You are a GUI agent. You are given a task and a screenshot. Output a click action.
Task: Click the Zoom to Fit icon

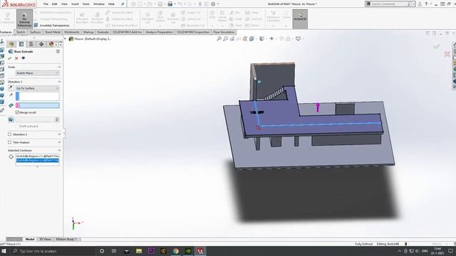219,38
